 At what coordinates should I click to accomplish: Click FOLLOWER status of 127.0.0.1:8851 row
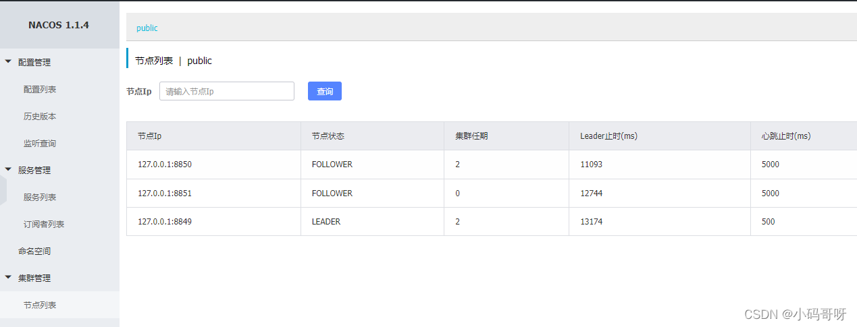[x=332, y=194]
